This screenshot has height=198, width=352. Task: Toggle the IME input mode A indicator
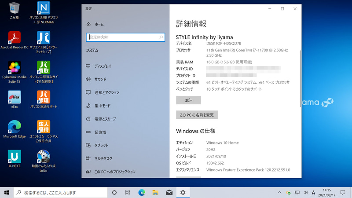coord(313,193)
